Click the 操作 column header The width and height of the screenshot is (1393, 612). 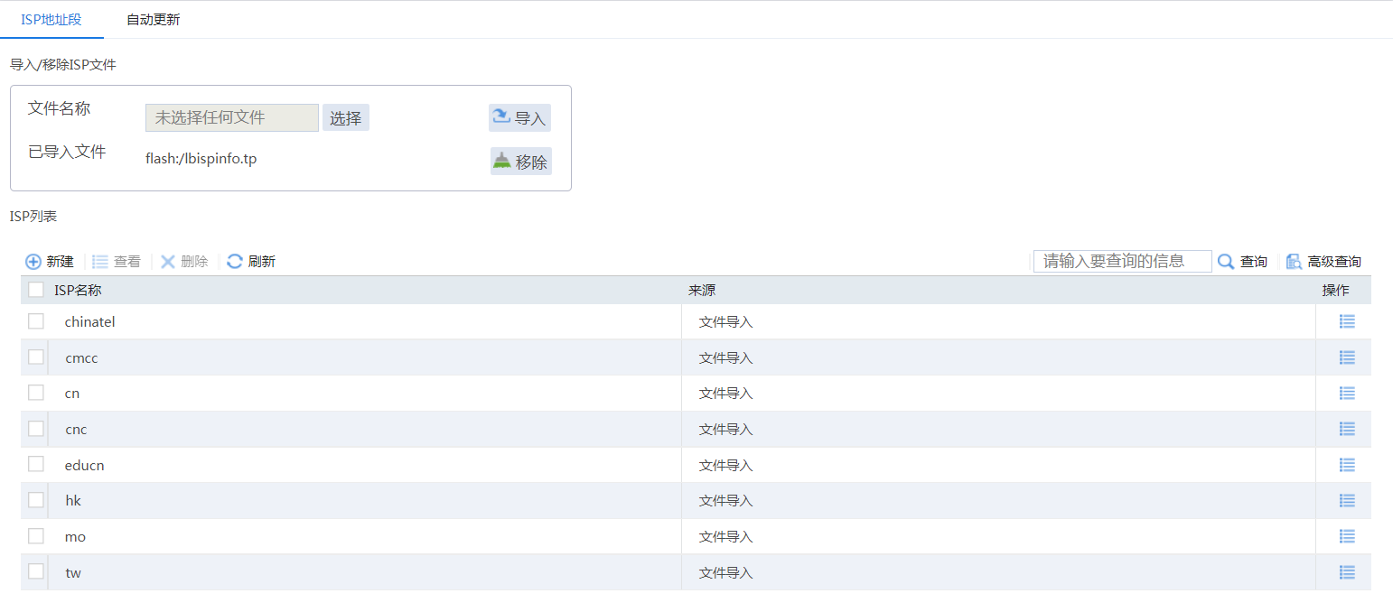(1335, 290)
